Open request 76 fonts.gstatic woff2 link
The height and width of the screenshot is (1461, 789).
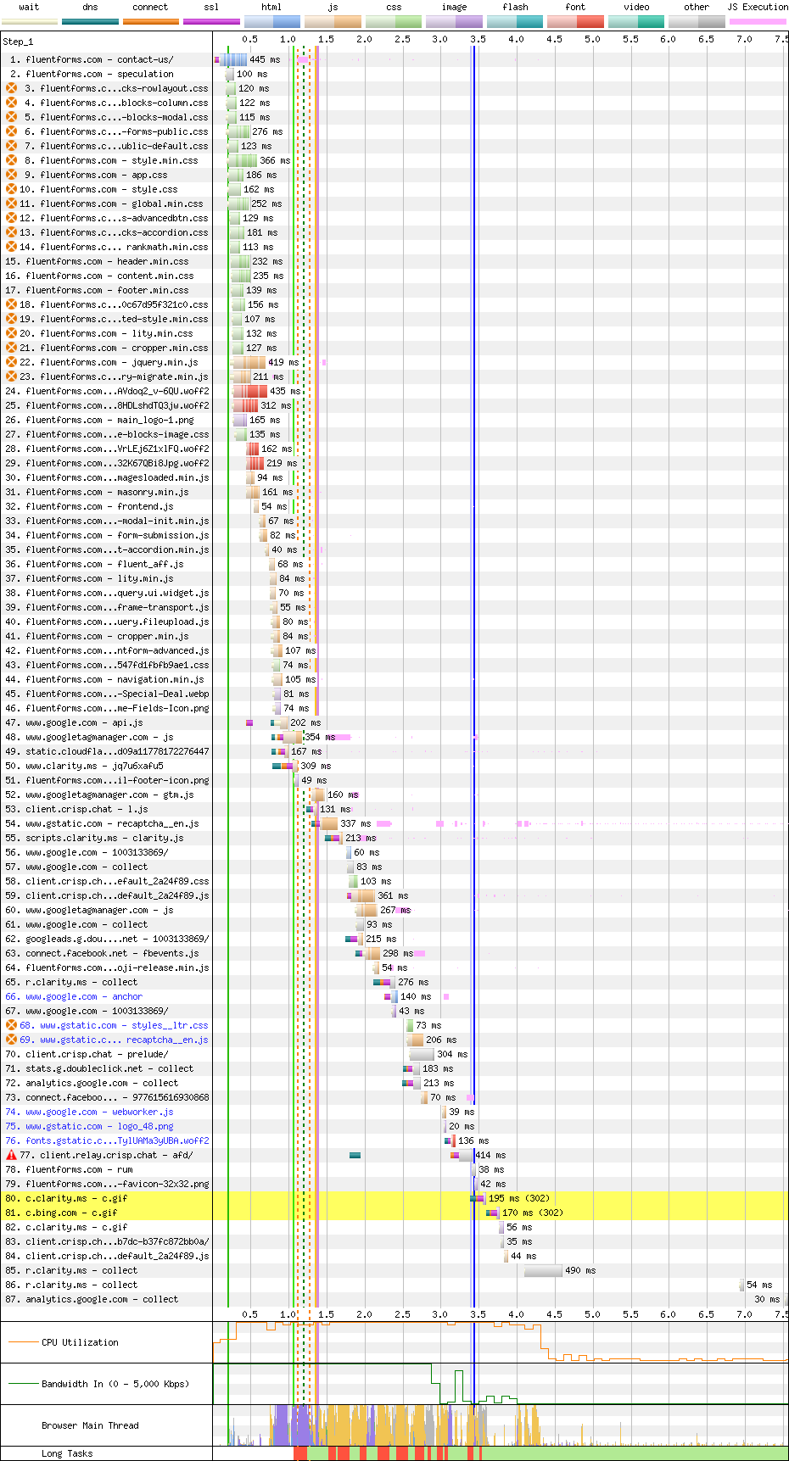(x=107, y=1140)
